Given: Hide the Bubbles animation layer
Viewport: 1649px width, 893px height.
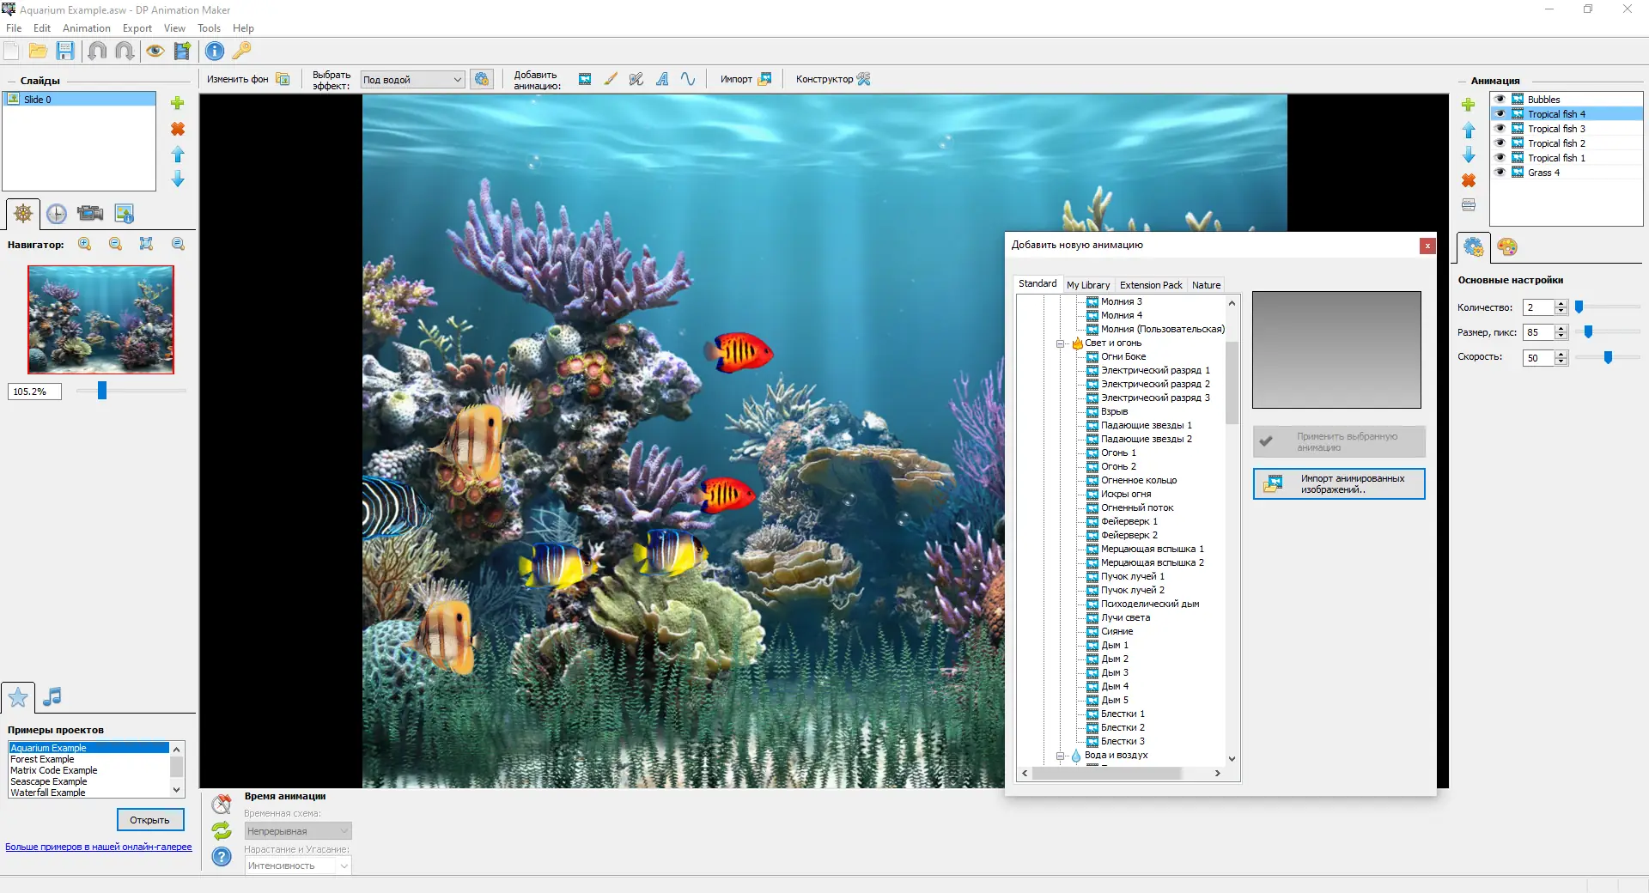Looking at the screenshot, I should [x=1500, y=99].
